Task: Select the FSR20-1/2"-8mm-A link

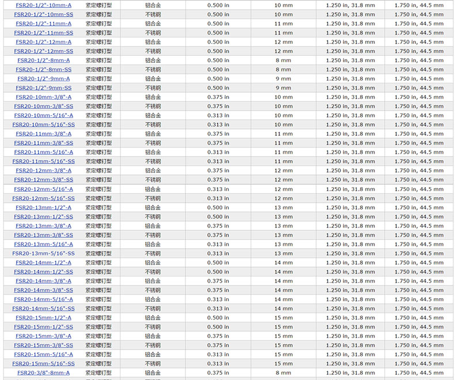Action: click(x=43, y=60)
